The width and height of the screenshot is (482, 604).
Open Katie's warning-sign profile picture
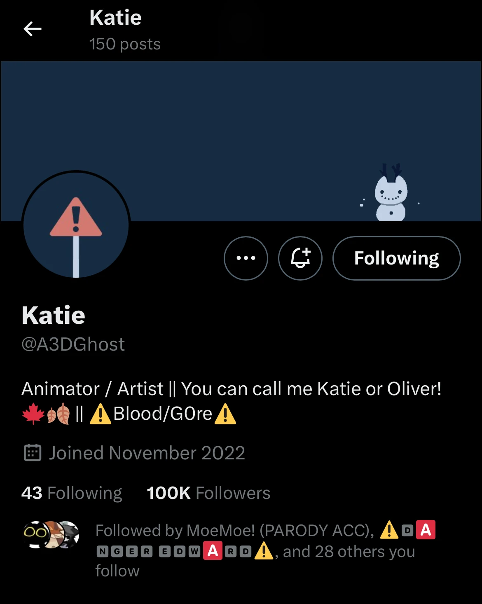coord(76,225)
